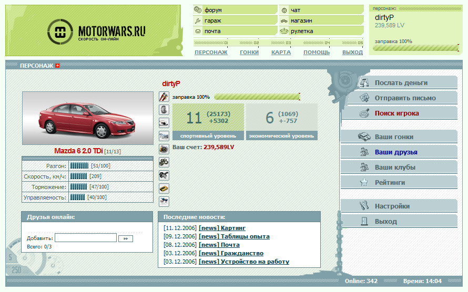
Task: Click the Ваш счет 239,589LV balance
Action: [204, 147]
